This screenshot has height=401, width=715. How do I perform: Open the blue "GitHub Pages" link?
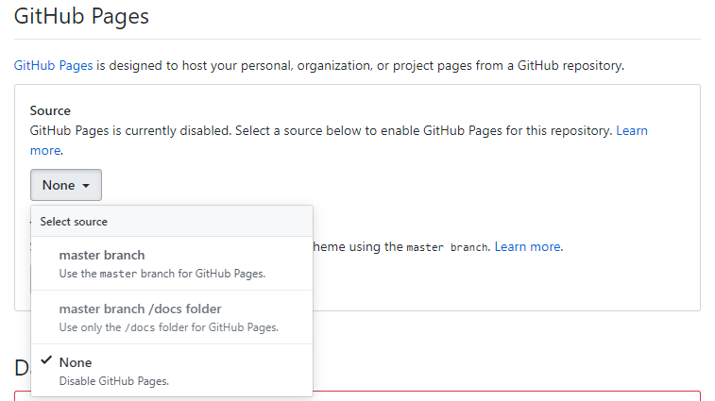[53, 66]
